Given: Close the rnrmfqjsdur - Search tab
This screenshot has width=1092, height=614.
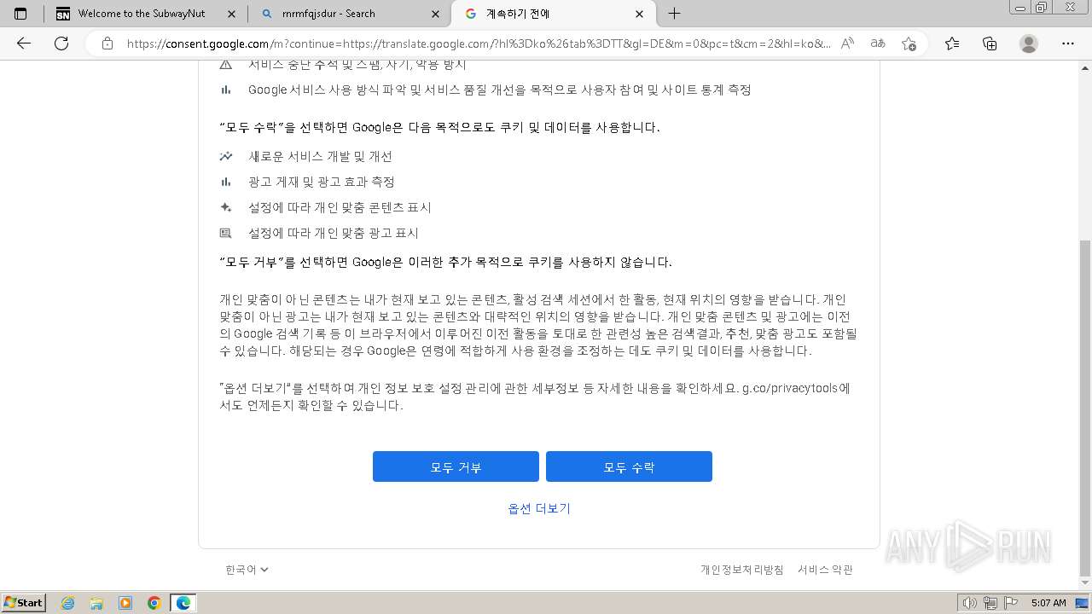Looking at the screenshot, I should click(435, 14).
